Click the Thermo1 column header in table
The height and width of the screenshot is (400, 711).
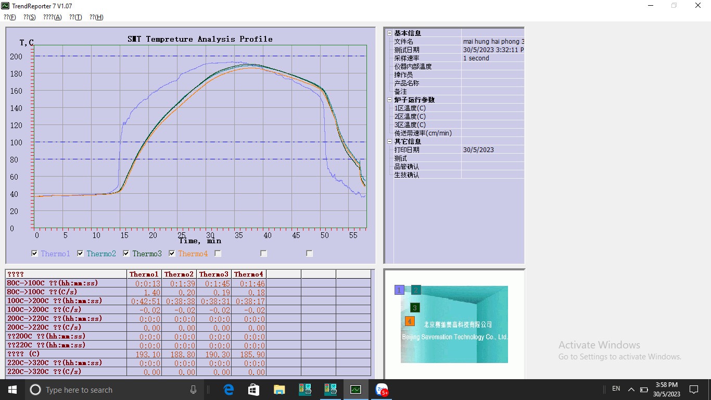coord(144,274)
